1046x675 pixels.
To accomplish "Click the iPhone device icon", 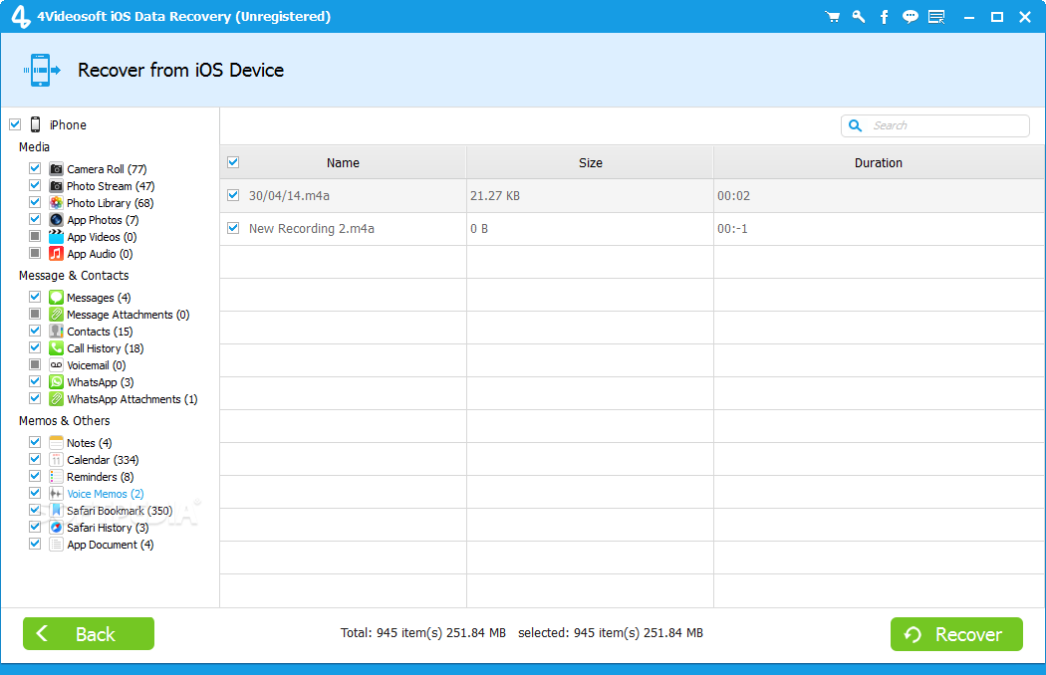I will (x=35, y=124).
